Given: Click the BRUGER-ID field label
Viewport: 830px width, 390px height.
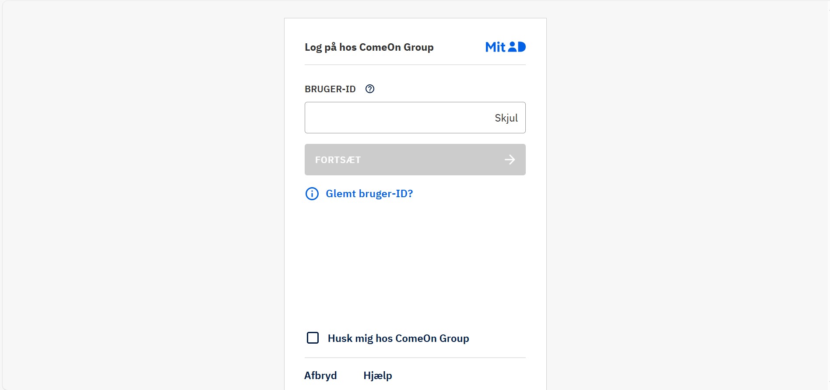Looking at the screenshot, I should click(x=330, y=89).
